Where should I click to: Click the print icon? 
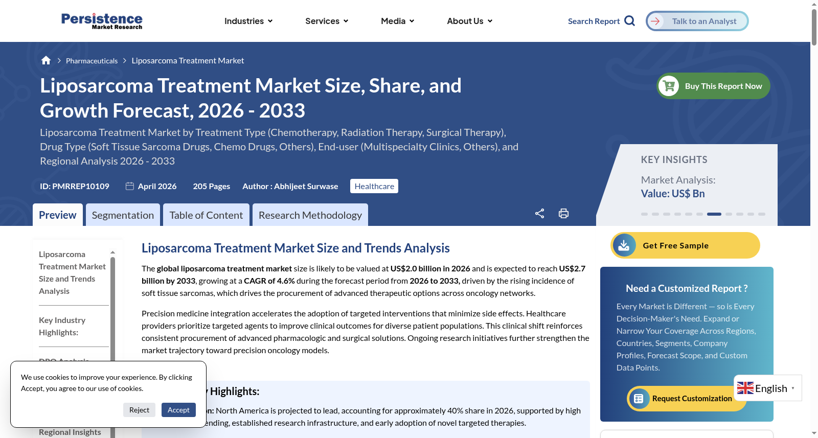click(563, 214)
